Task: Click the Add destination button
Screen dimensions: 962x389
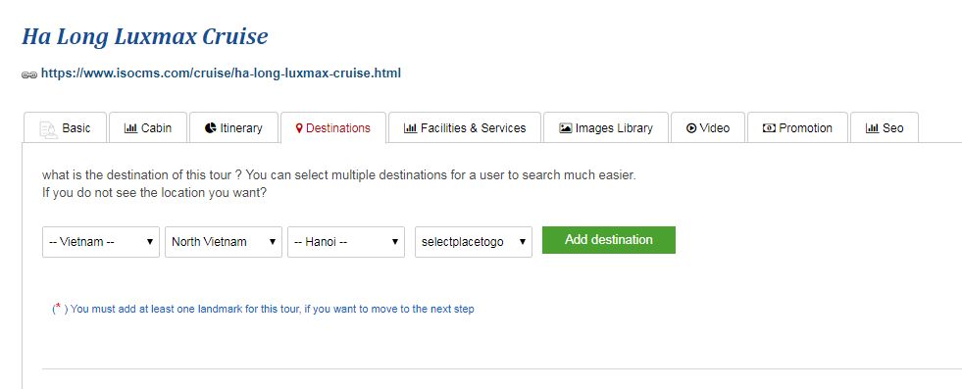Action: pyautogui.click(x=609, y=239)
